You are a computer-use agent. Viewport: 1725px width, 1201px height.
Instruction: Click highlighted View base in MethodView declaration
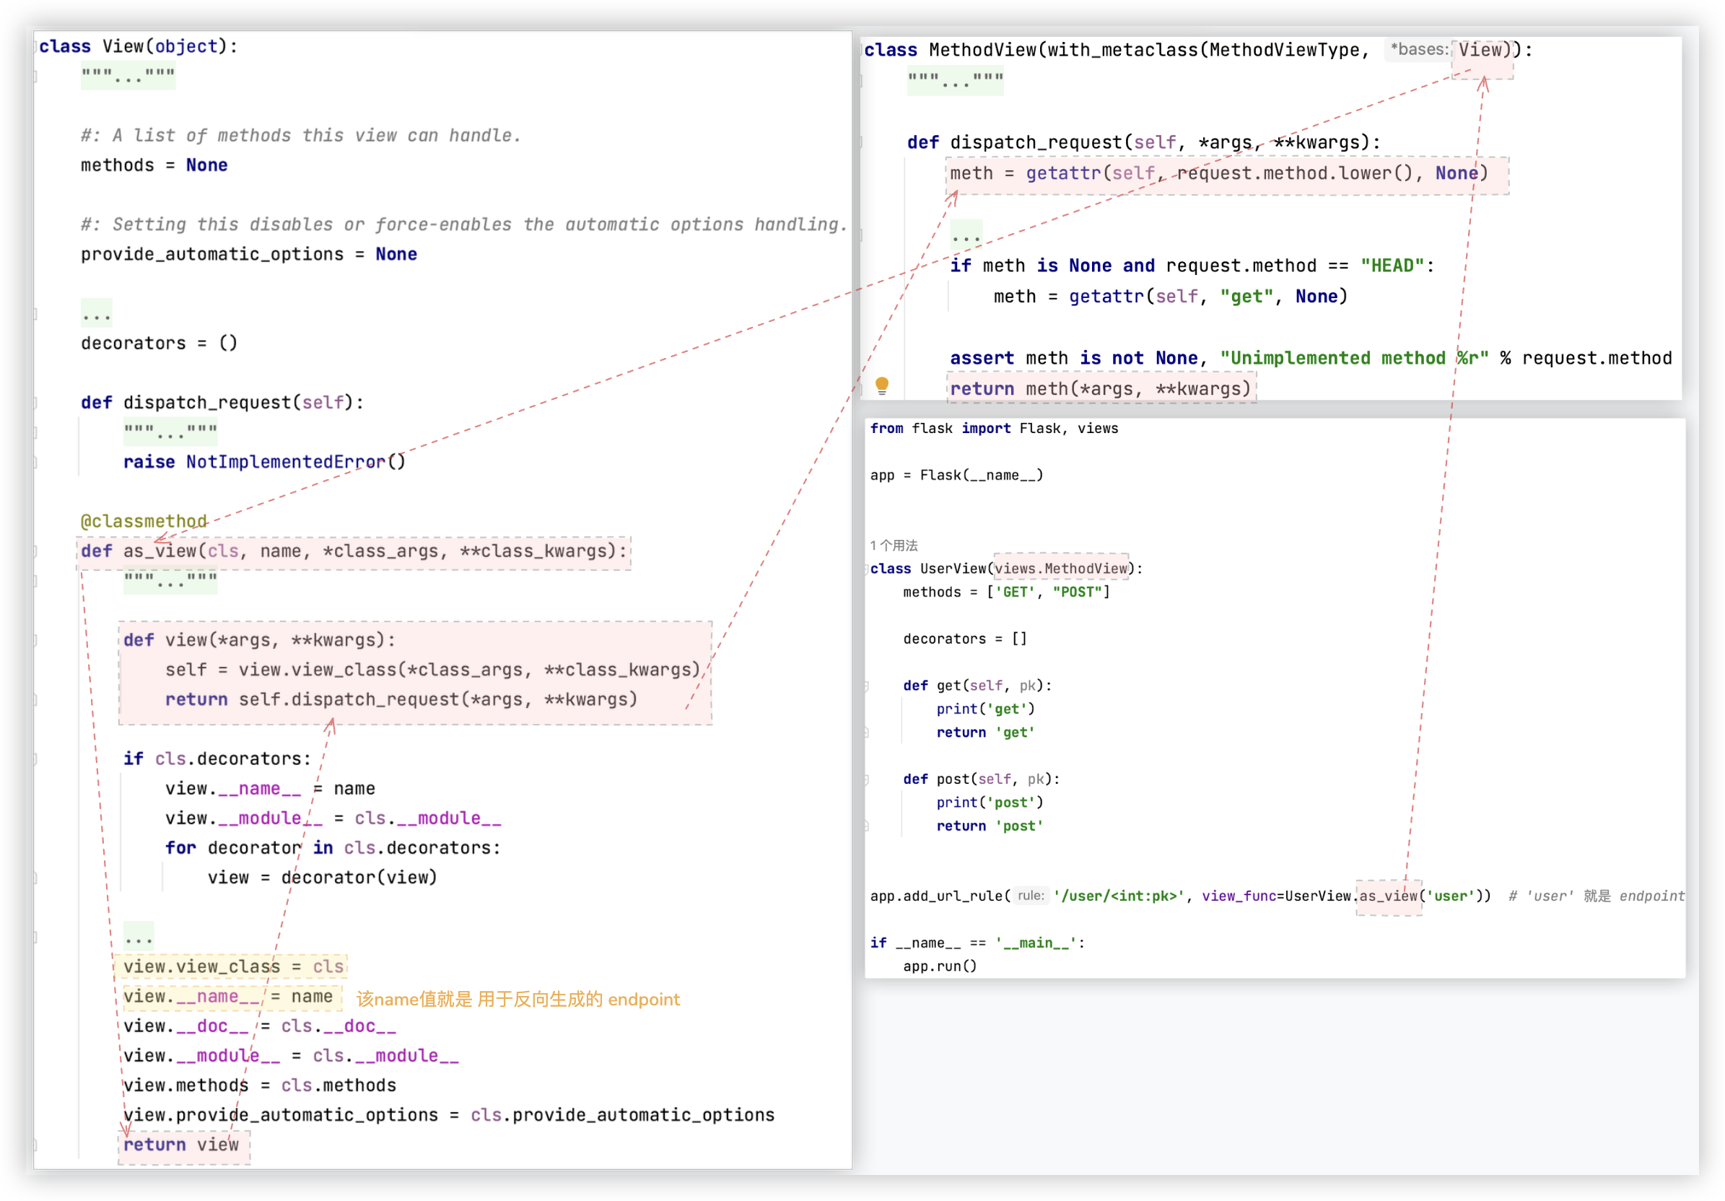pyautogui.click(x=1480, y=51)
